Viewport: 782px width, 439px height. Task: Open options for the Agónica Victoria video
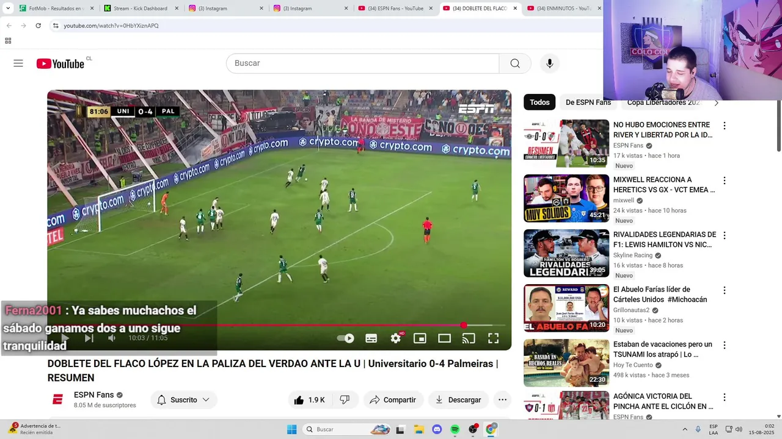725,397
